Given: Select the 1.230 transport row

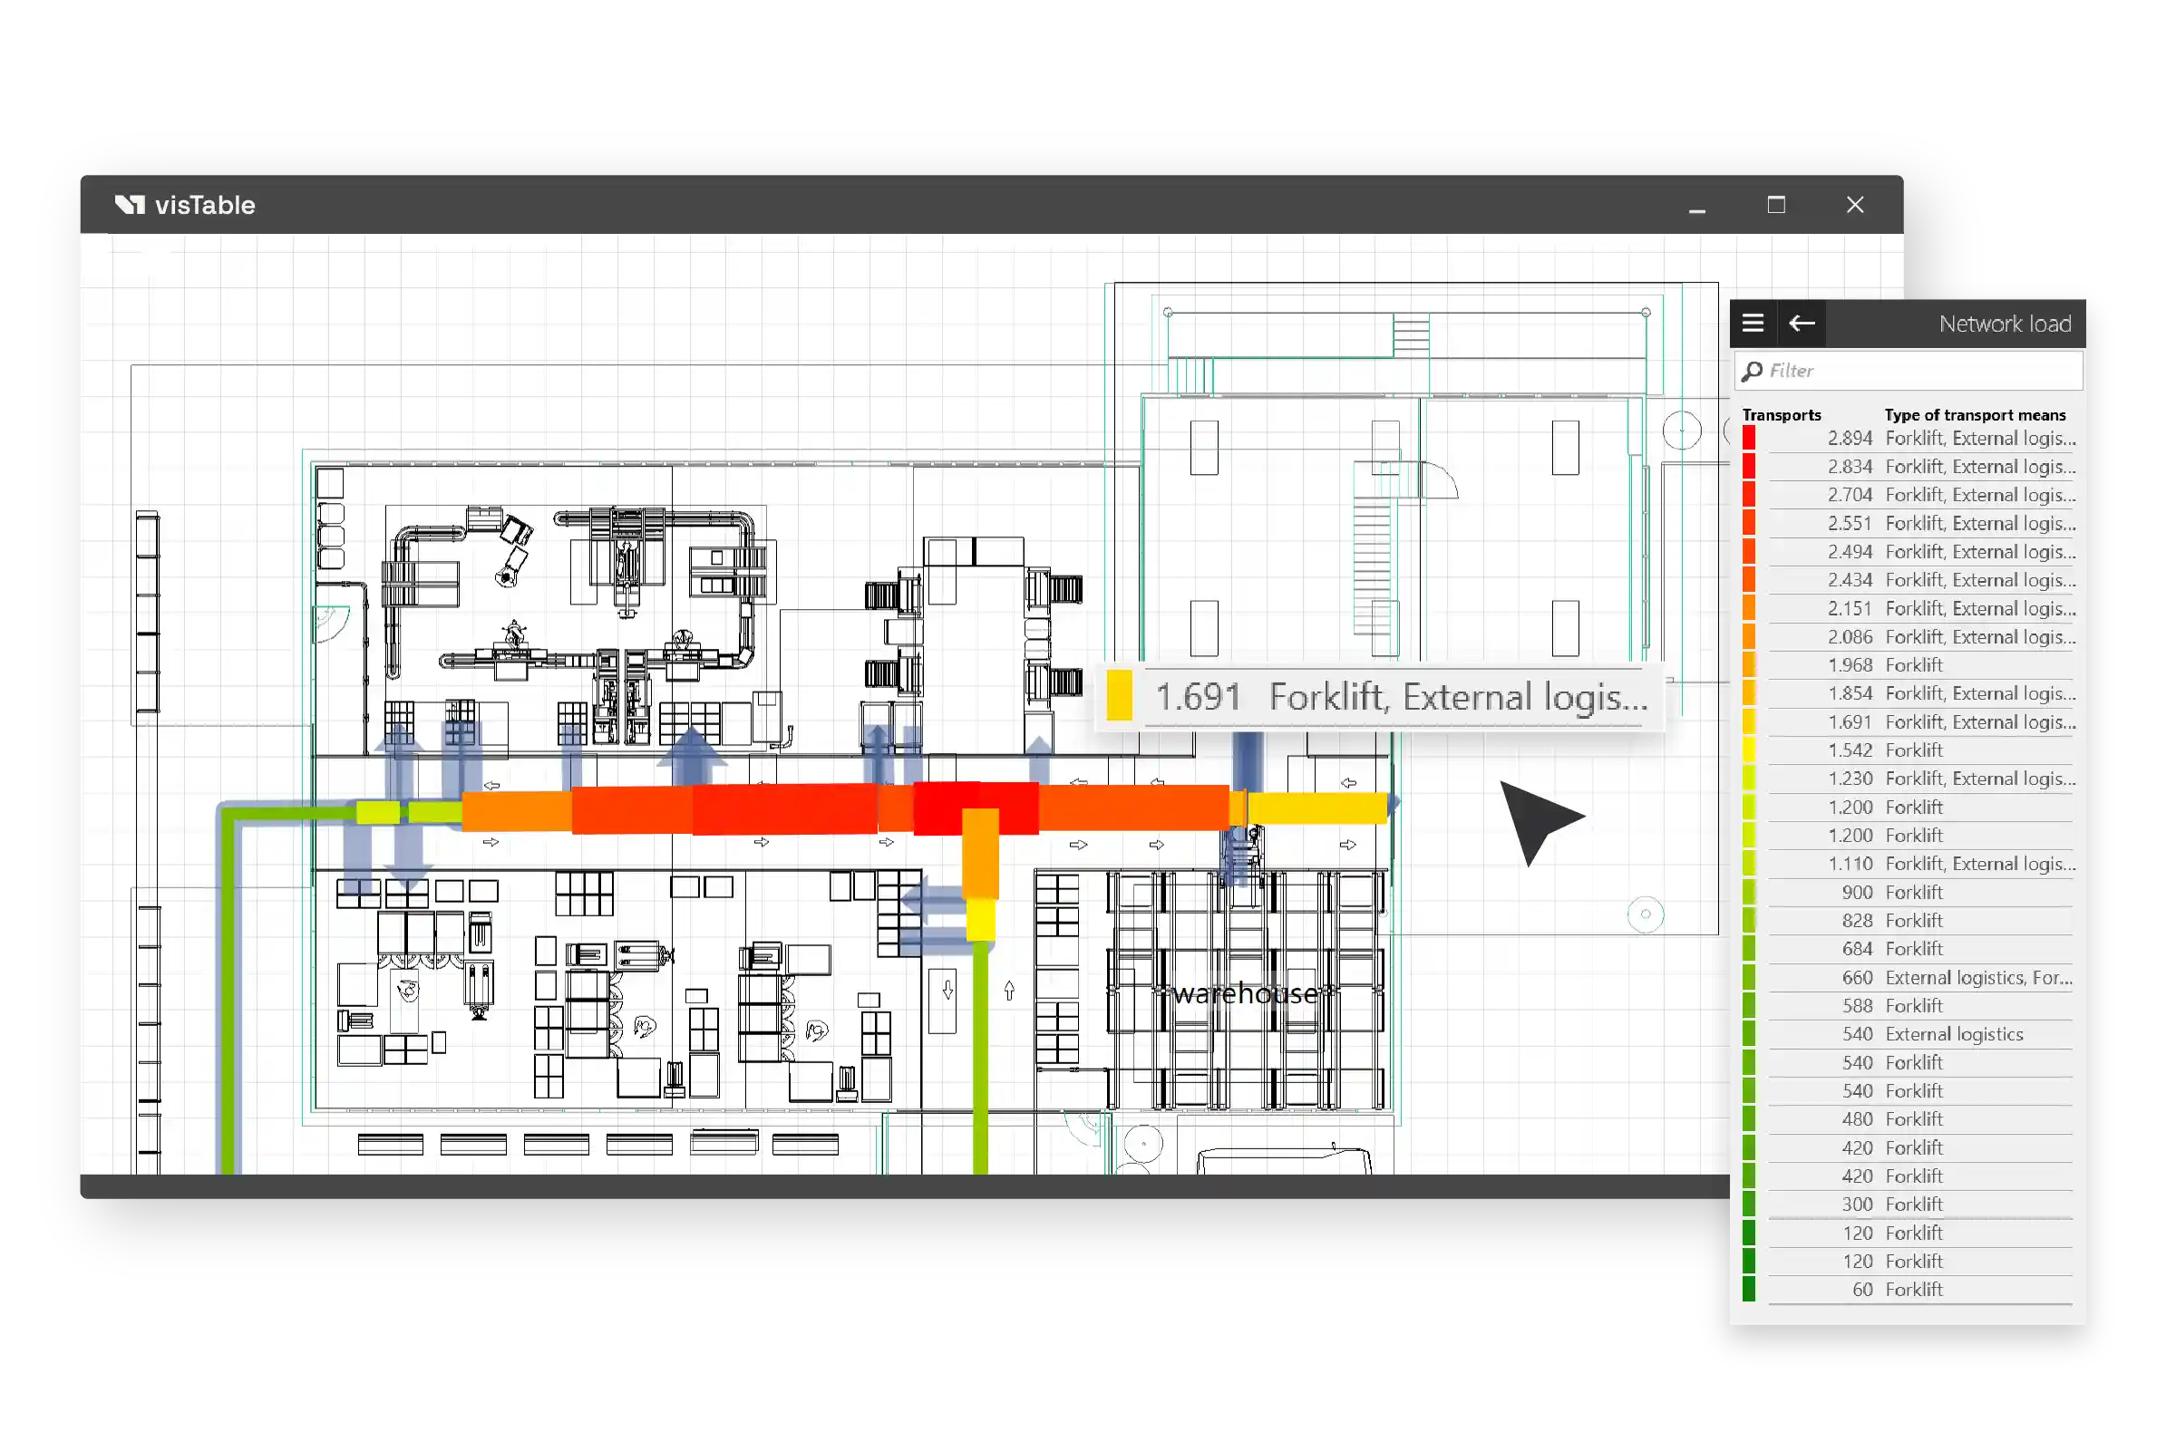Looking at the screenshot, I should [1909, 779].
